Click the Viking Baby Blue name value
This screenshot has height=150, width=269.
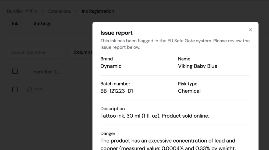[198, 66]
